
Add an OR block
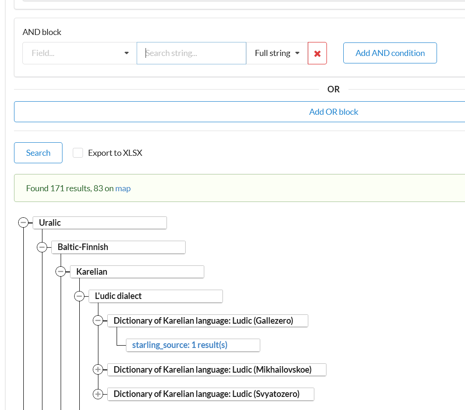click(x=333, y=111)
